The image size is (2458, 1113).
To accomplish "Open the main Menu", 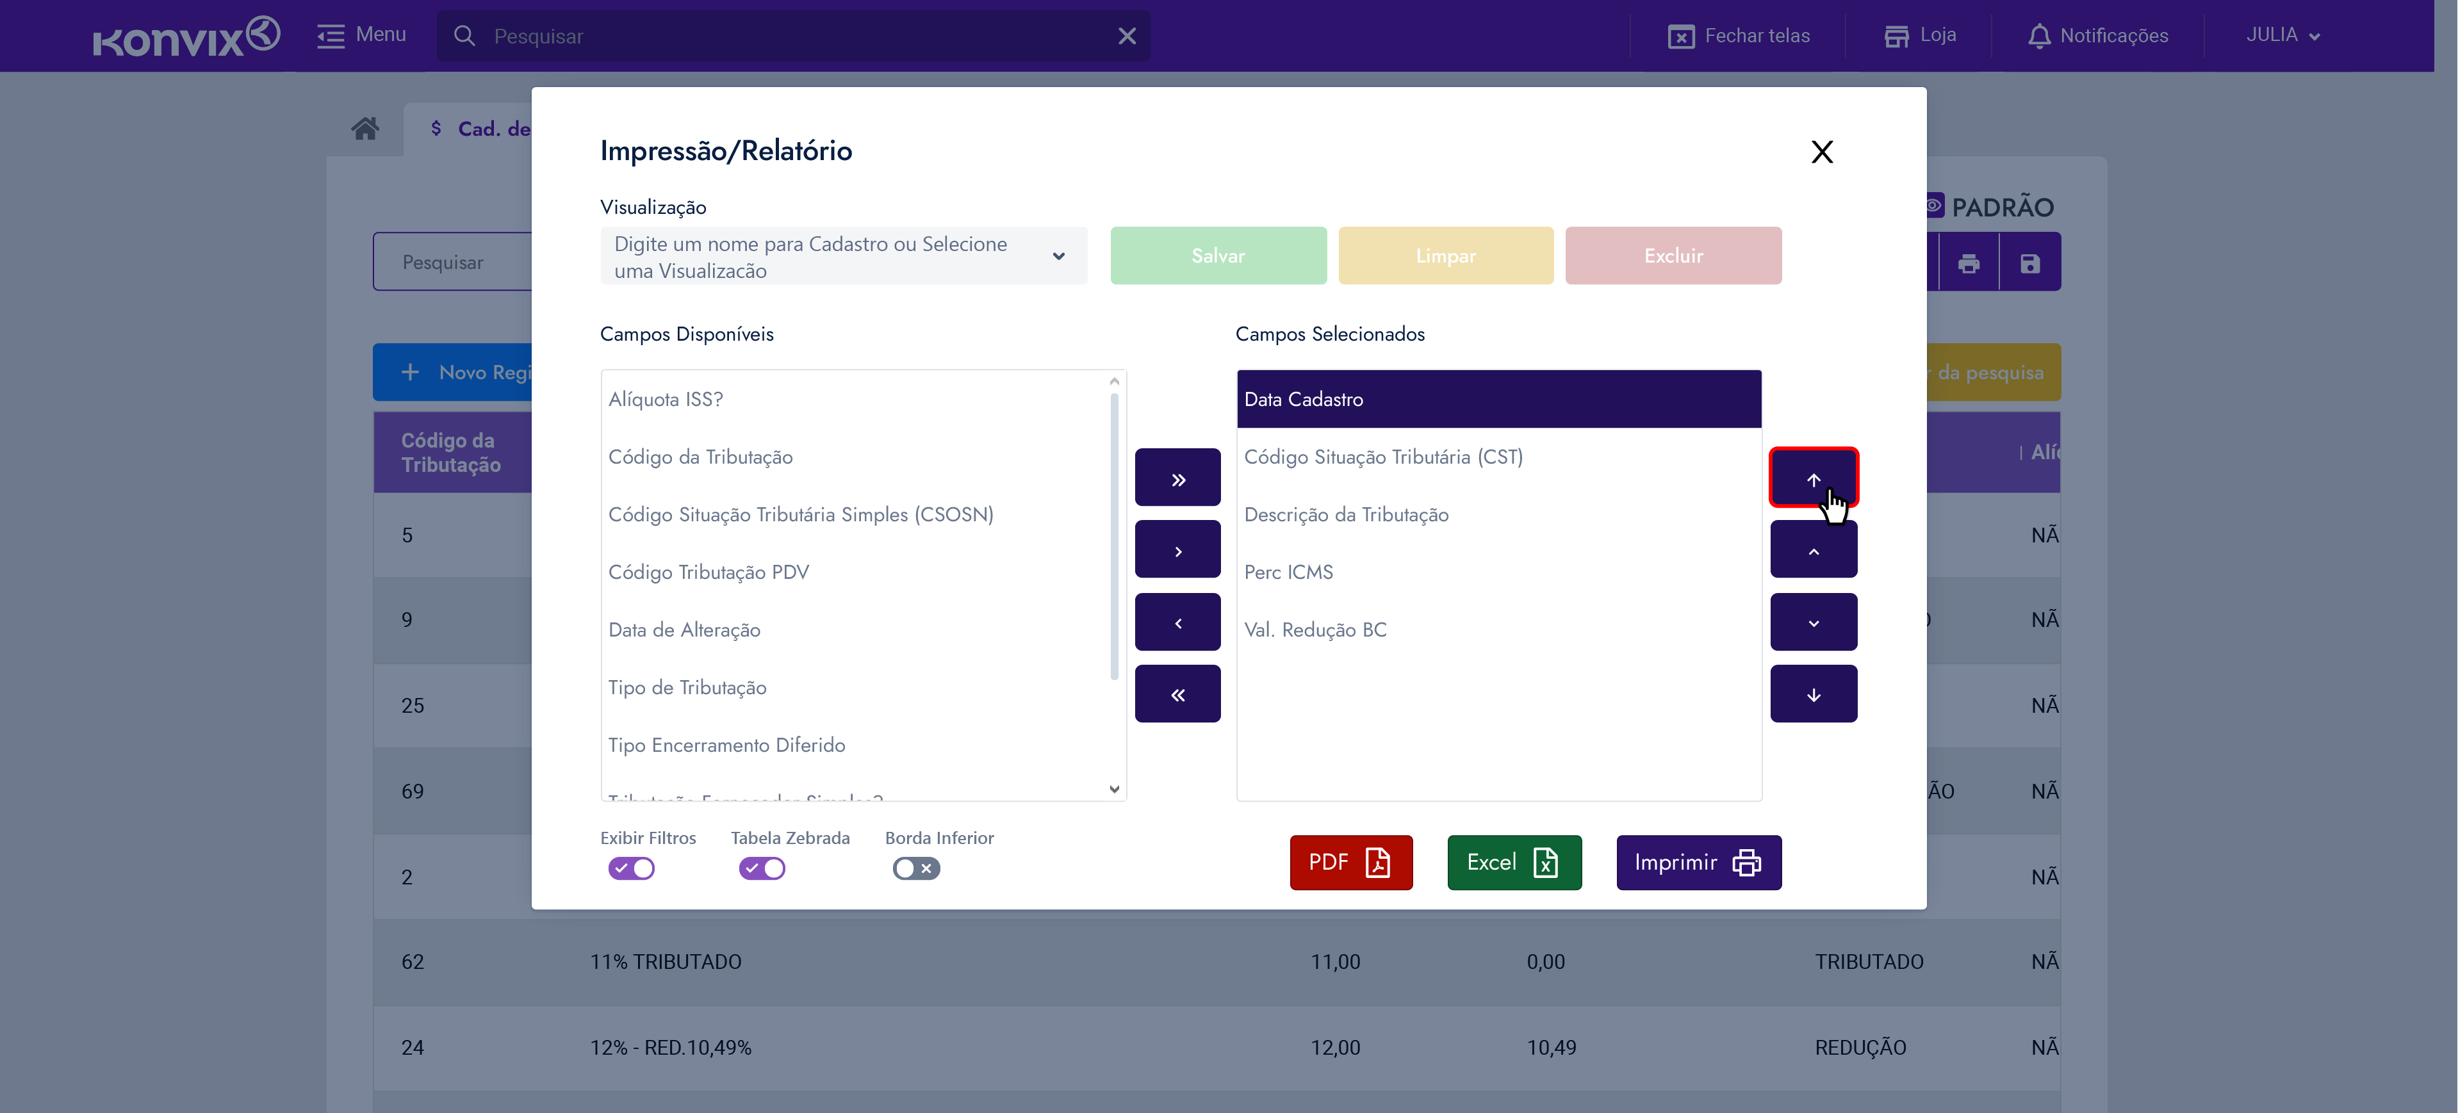I will 362,35.
